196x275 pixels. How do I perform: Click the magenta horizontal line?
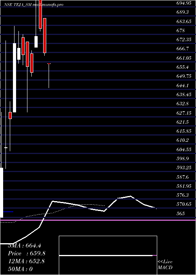(98, 220)
